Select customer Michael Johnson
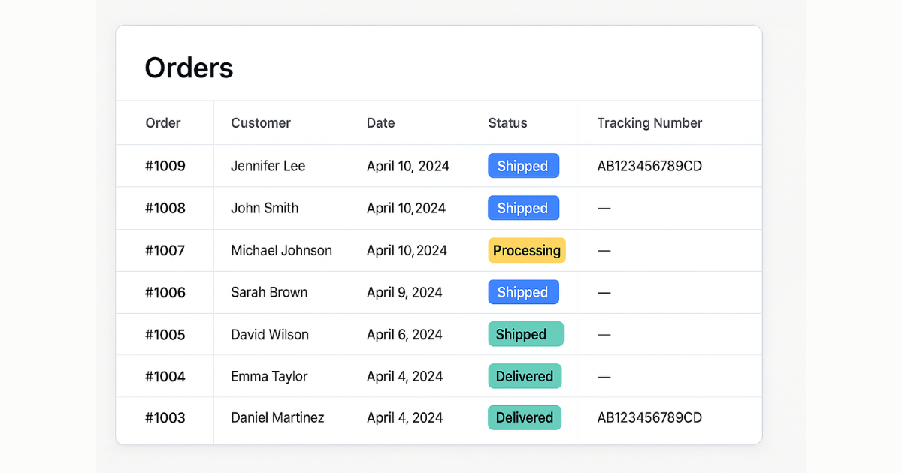This screenshot has width=902, height=473. [x=281, y=250]
